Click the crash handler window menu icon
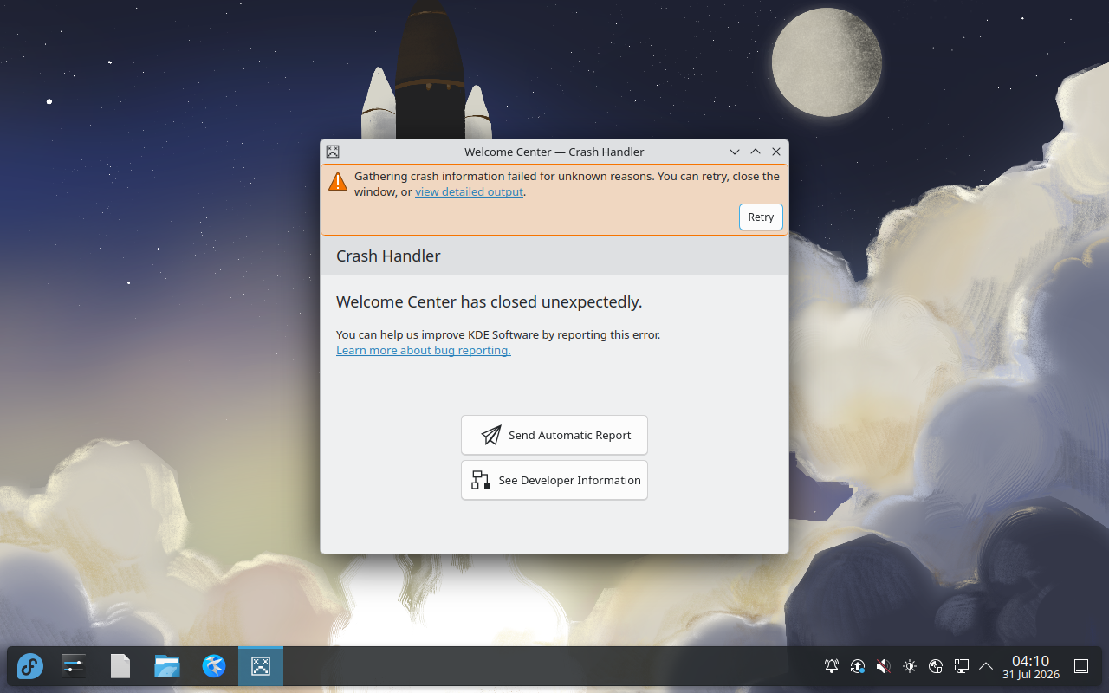1109x693 pixels. click(x=333, y=152)
